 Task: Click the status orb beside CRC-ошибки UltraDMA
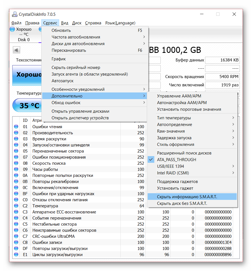click(x=16, y=236)
